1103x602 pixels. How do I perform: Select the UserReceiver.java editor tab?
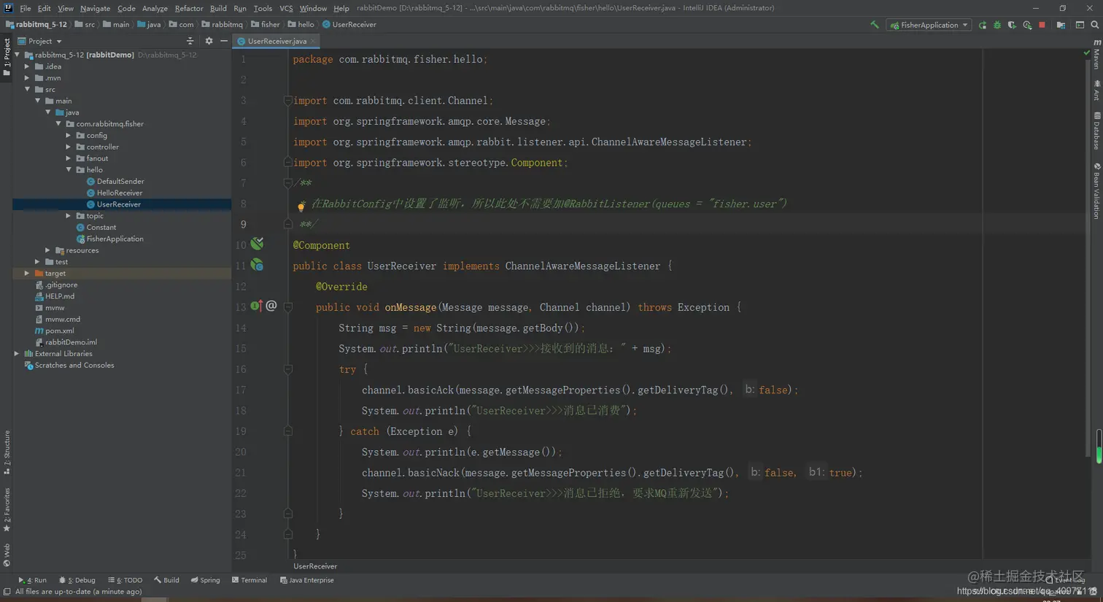pos(276,42)
